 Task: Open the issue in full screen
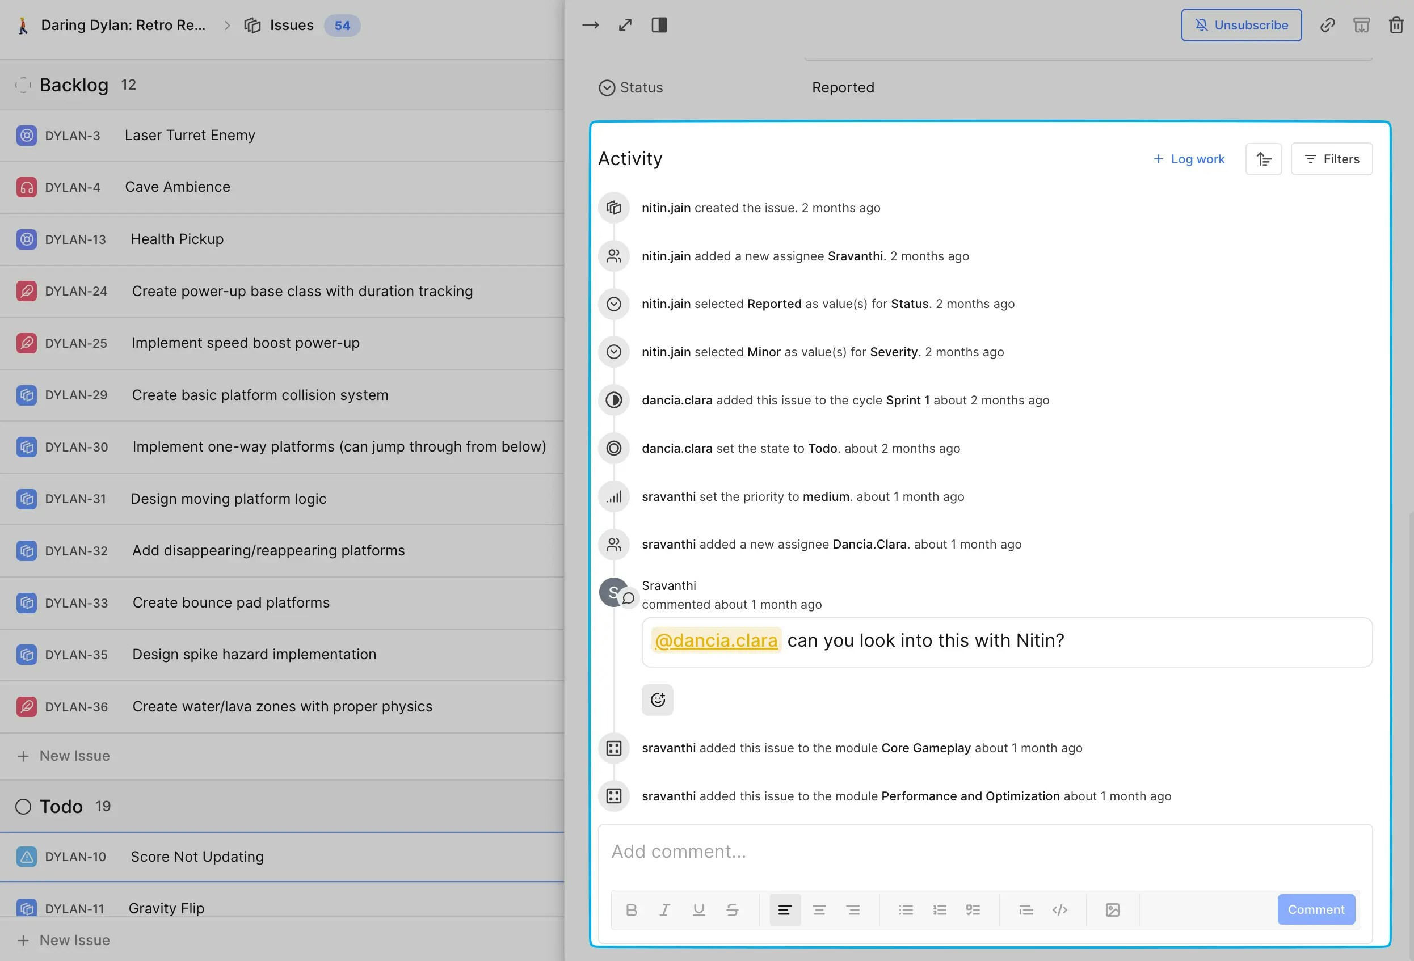point(625,25)
